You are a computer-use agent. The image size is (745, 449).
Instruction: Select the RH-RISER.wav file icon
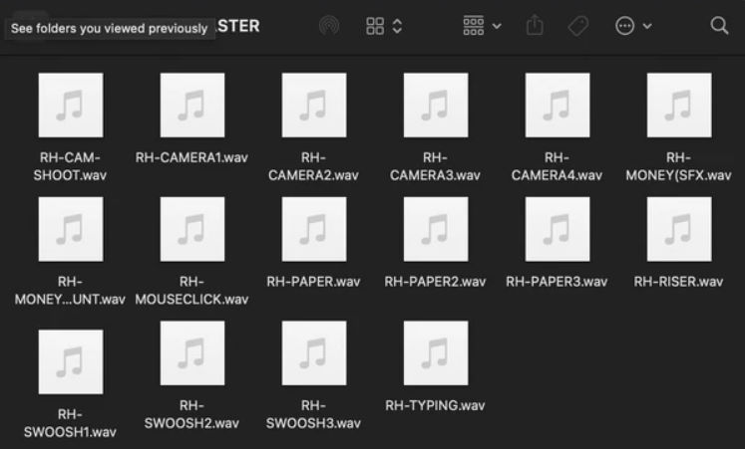coord(679,229)
